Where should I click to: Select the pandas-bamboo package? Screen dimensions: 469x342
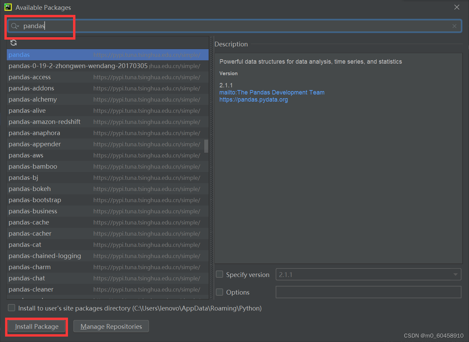(108, 167)
